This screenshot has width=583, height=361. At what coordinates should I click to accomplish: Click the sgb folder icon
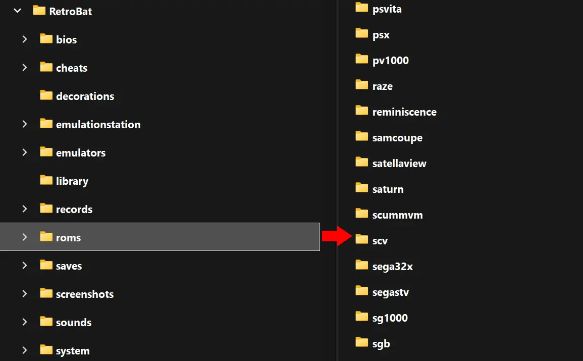[361, 342]
